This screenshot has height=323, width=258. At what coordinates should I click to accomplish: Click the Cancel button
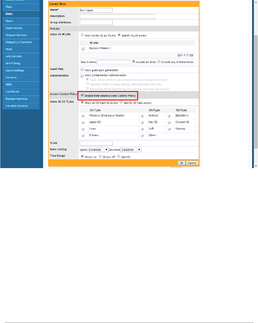coord(192,163)
